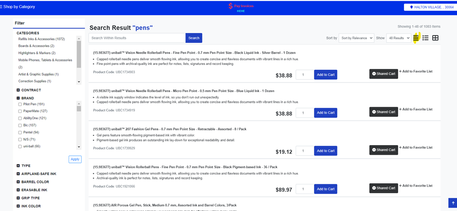
Task: Click Apply under brand filters
Action: click(x=75, y=159)
